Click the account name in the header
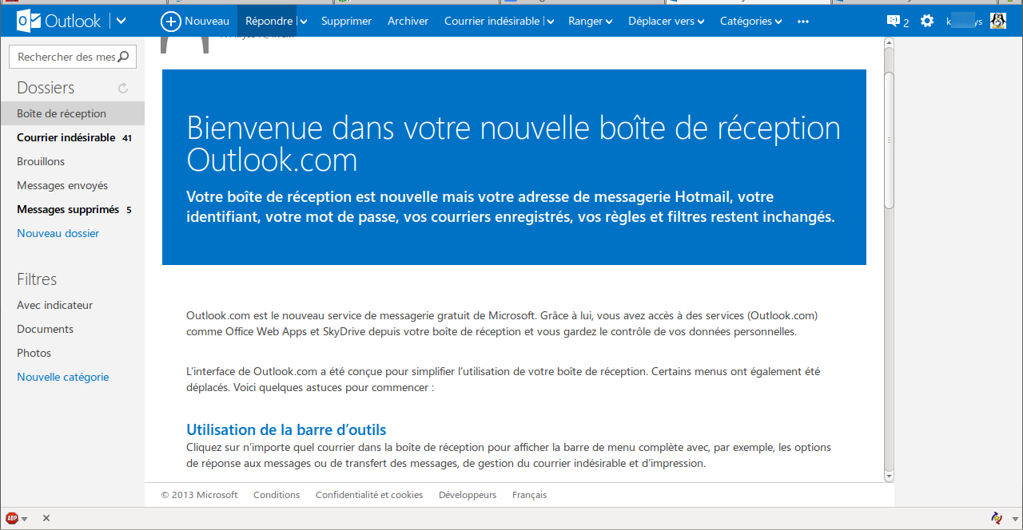1023x530 pixels. [965, 22]
